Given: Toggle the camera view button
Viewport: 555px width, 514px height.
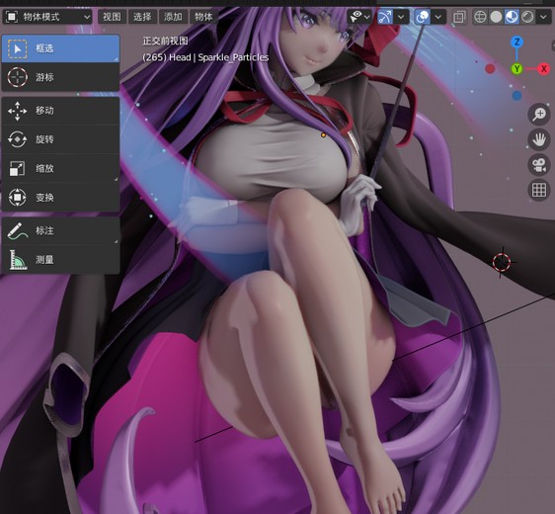Looking at the screenshot, I should tap(539, 165).
